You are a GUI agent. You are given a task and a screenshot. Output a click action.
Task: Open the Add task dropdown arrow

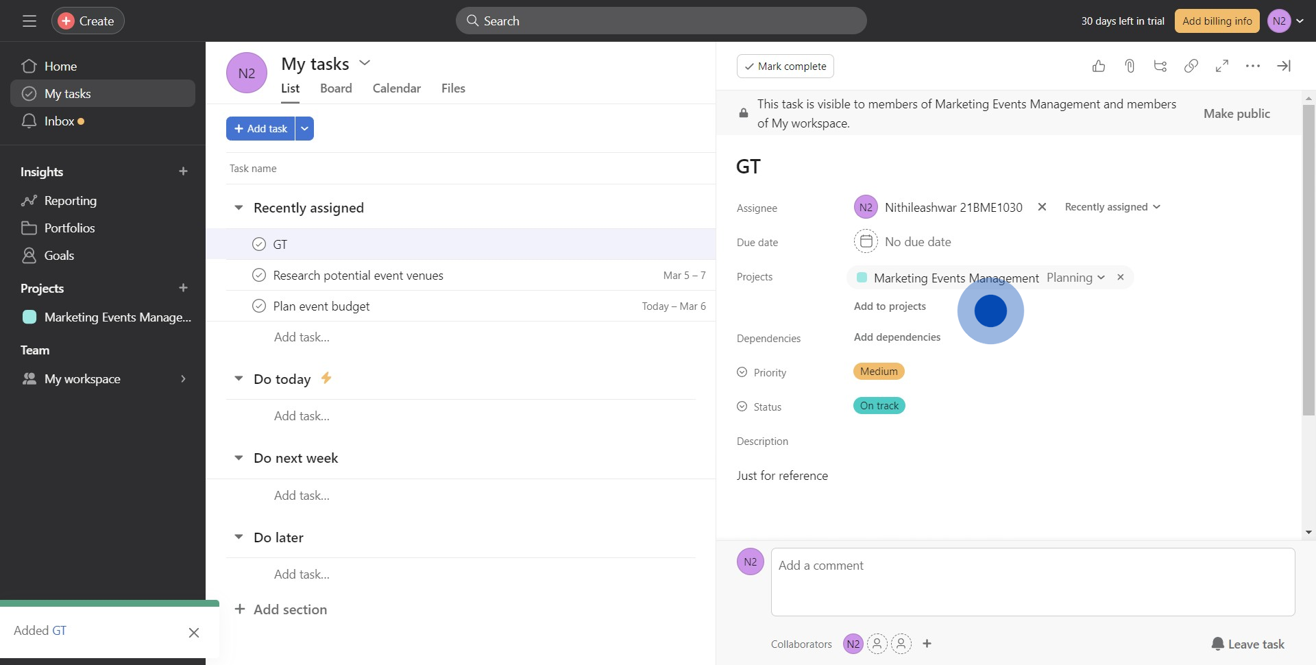[x=304, y=129]
